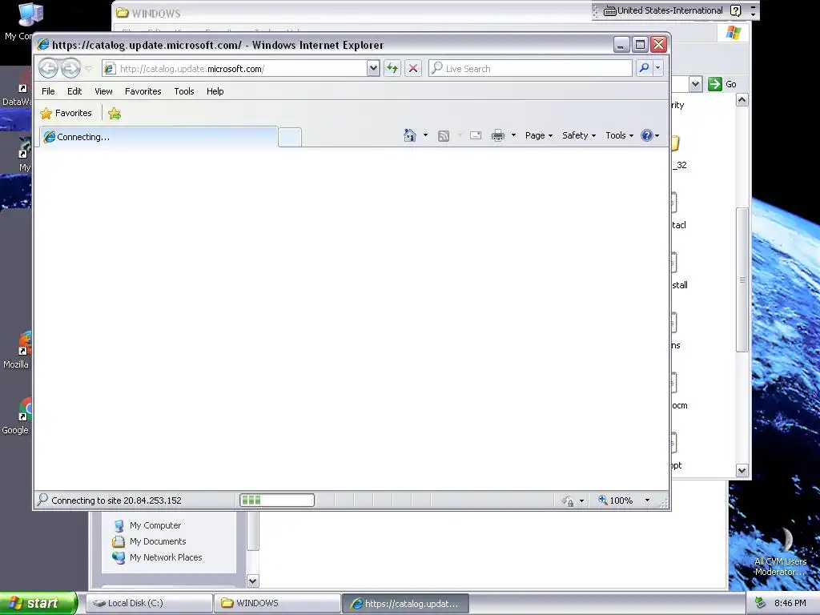Viewport: 820px width, 615px height.
Task: Open the Edit menu
Action: [x=74, y=91]
